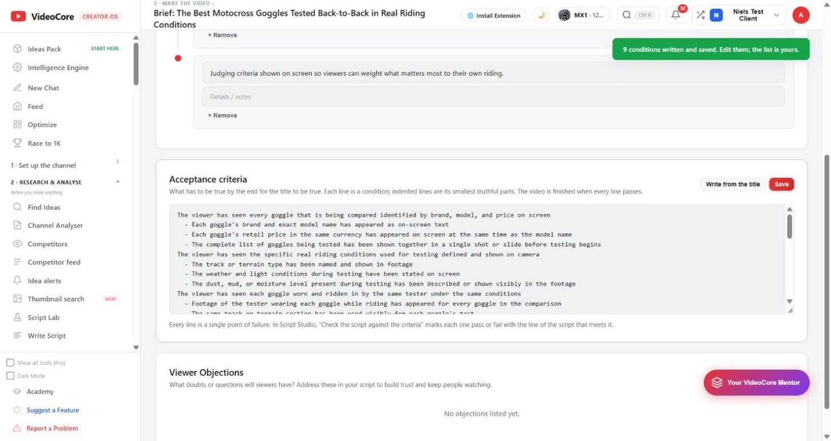The image size is (831, 441).
Task: Open Find Ideas search icon
Action: pos(17,207)
